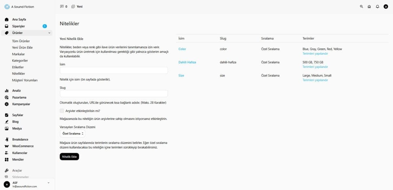
Task: Open the home icon in top bar
Action: (369, 7)
